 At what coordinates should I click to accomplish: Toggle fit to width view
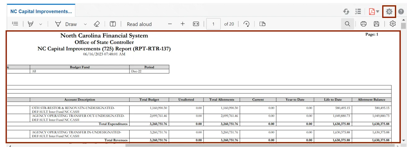pyautogui.click(x=196, y=24)
